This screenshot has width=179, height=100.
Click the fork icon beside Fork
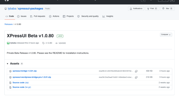148,9
